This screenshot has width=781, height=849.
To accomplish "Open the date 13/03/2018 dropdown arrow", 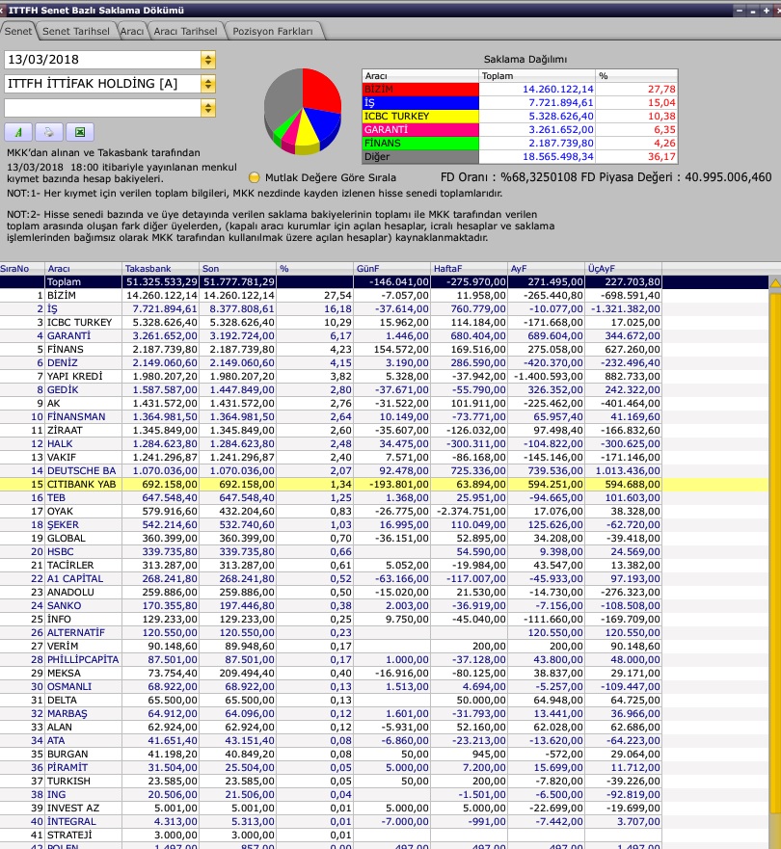I will point(208,60).
